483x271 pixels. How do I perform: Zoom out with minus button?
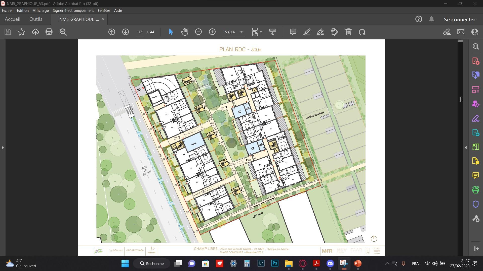click(198, 32)
